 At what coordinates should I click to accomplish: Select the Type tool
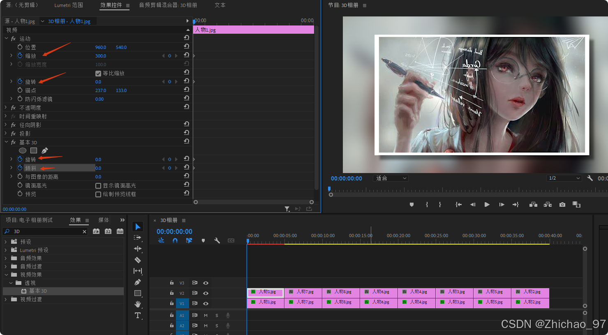coord(138,315)
